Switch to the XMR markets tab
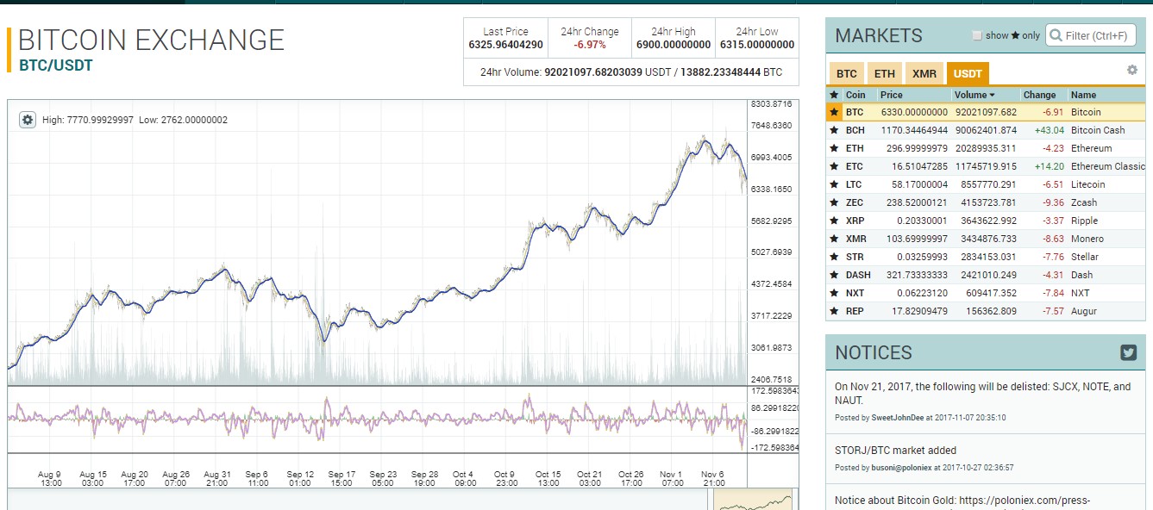Image resolution: width=1153 pixels, height=510 pixels. click(x=924, y=73)
